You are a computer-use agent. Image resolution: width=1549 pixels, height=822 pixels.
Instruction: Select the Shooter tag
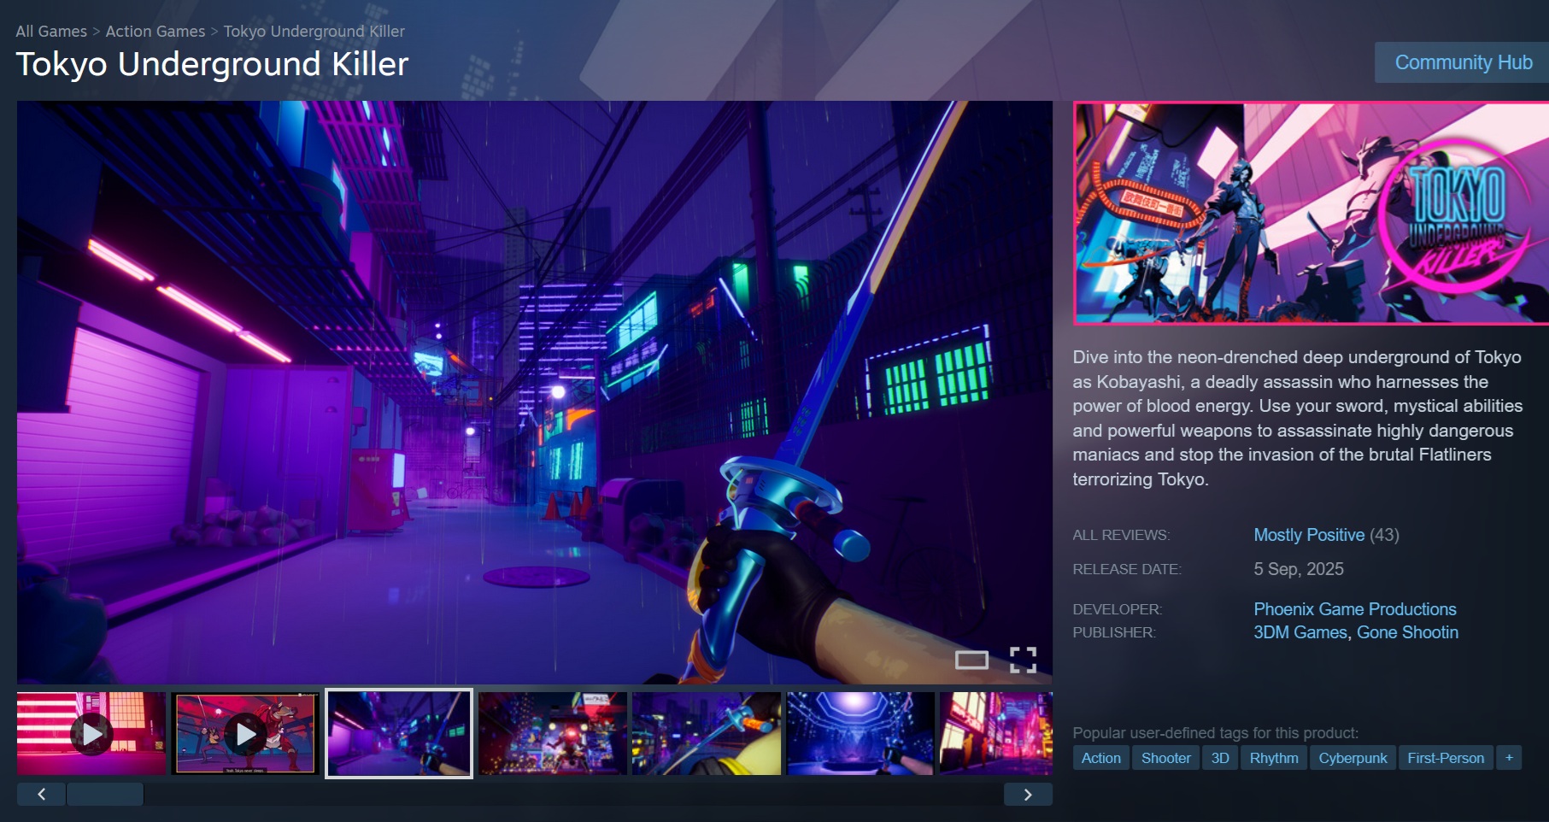[x=1166, y=758]
